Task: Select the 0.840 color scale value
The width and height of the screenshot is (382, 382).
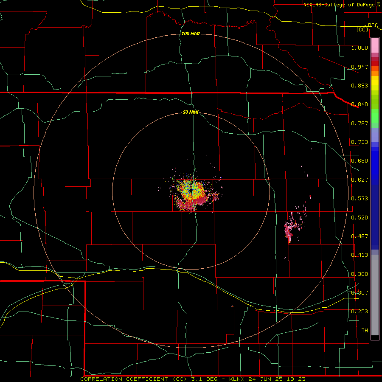Action: 360,104
